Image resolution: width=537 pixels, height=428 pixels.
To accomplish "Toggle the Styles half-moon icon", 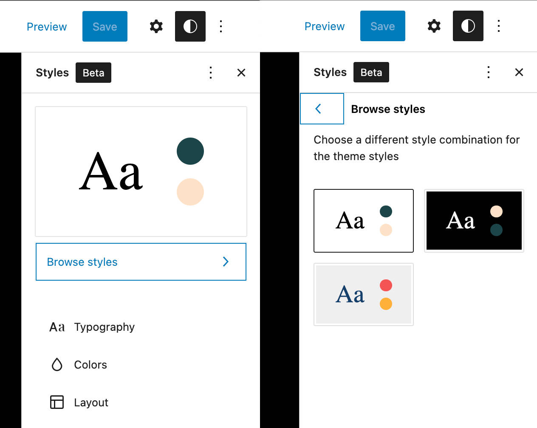I will coord(190,26).
